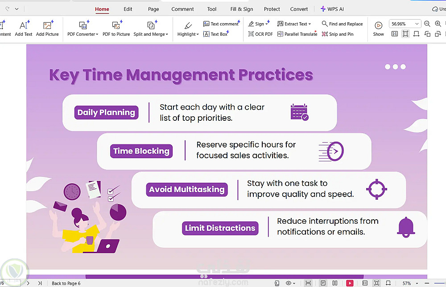Open the 56.96% zoom combo box
446x287 pixels.
(405, 24)
